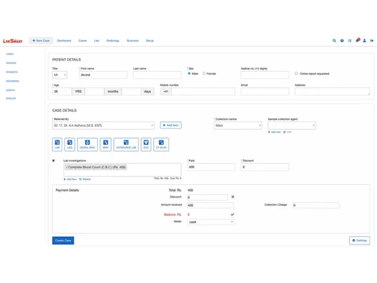Image resolution: width=377 pixels, height=283 pixels.
Task: Open the Setup menu
Action: coord(150,41)
